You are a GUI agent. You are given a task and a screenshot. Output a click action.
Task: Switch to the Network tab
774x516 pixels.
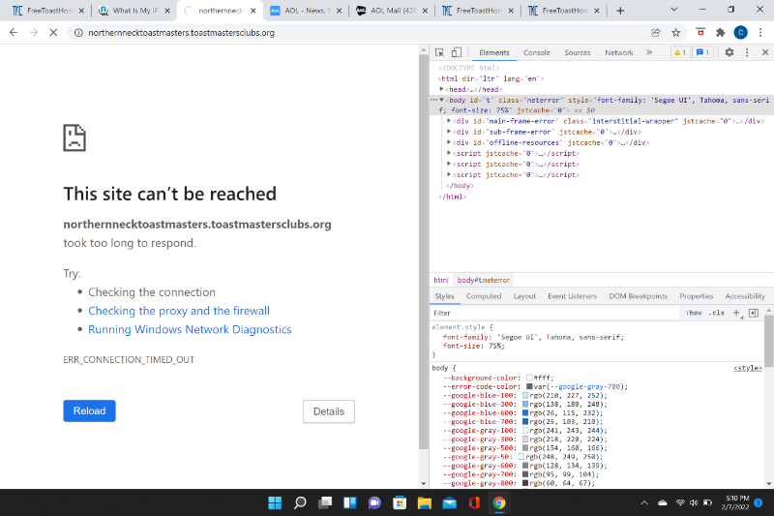click(619, 52)
